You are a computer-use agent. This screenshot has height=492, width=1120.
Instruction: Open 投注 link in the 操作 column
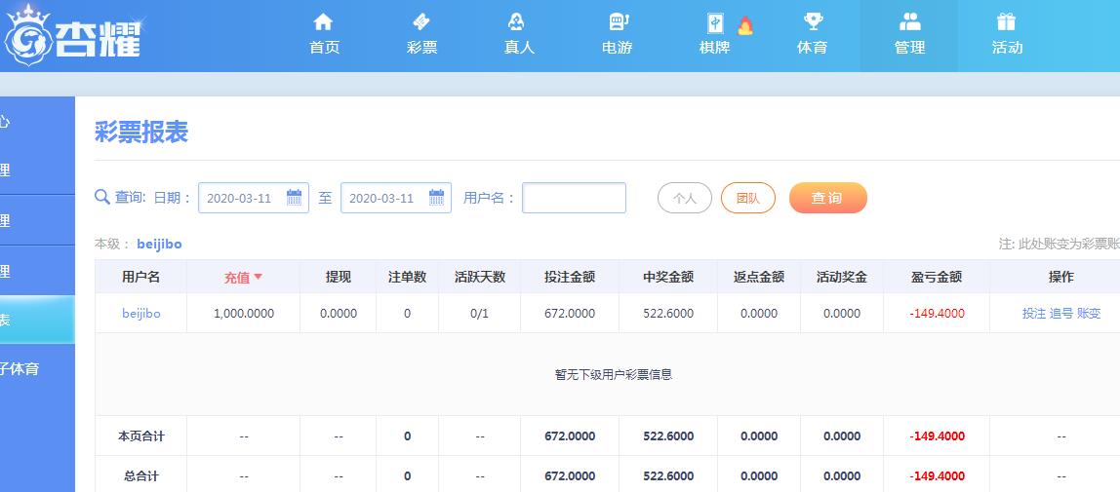[1033, 313]
